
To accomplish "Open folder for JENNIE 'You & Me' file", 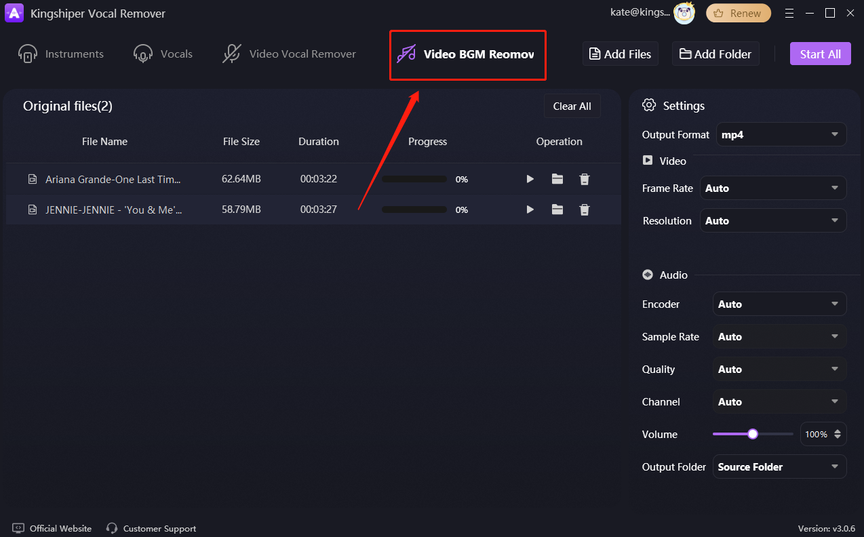I will 557,210.
